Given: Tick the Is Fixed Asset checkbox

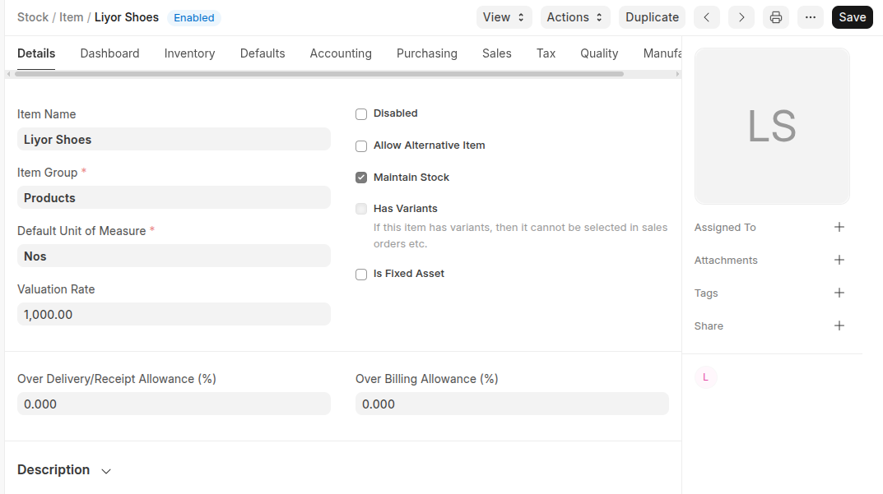Looking at the screenshot, I should 361,275.
